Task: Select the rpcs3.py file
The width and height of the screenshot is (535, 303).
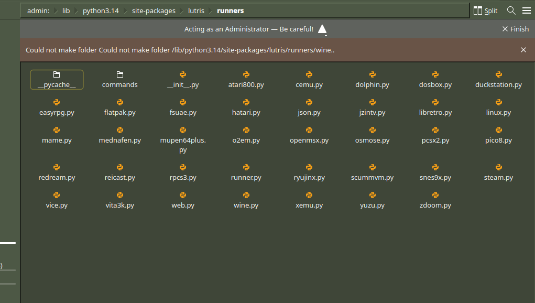Action: [183, 172]
